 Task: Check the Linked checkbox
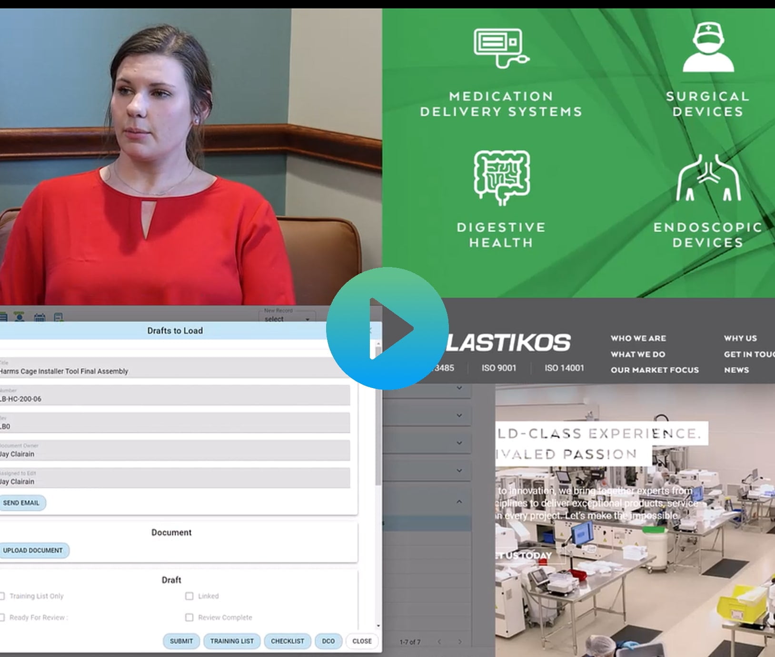(x=189, y=596)
